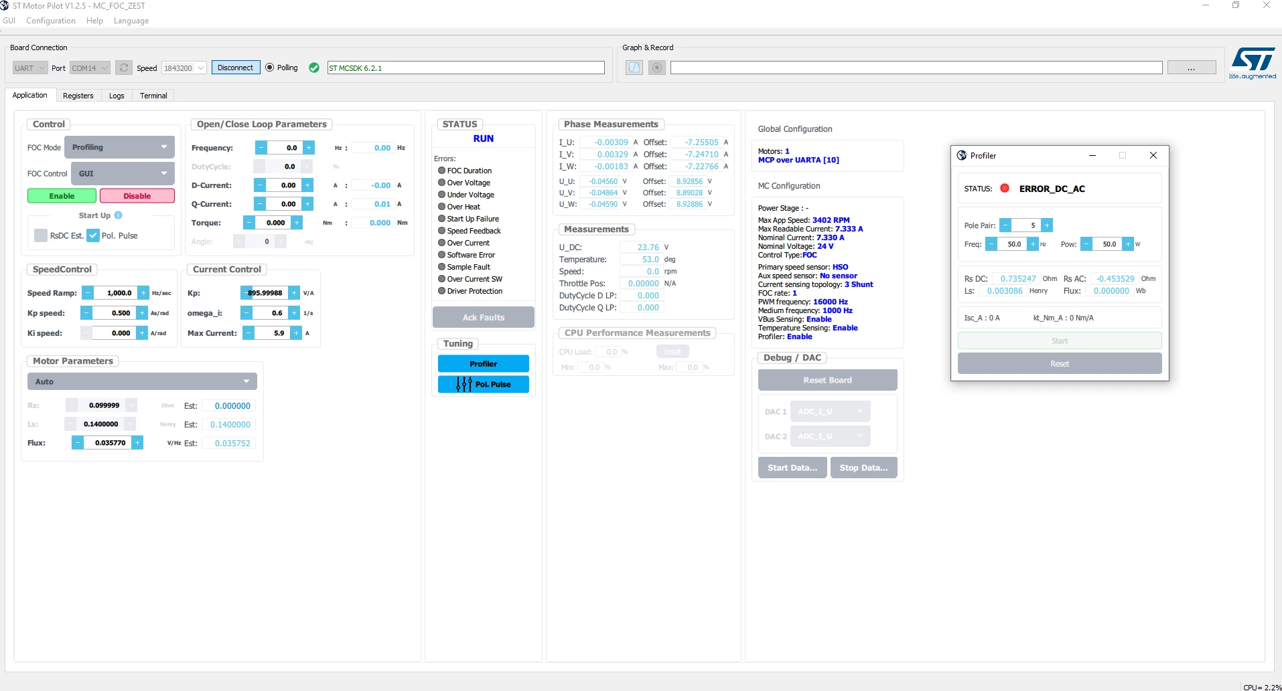The image size is (1282, 691).
Task: Open the baud Speed 1843200 dropdown
Action: click(x=184, y=68)
